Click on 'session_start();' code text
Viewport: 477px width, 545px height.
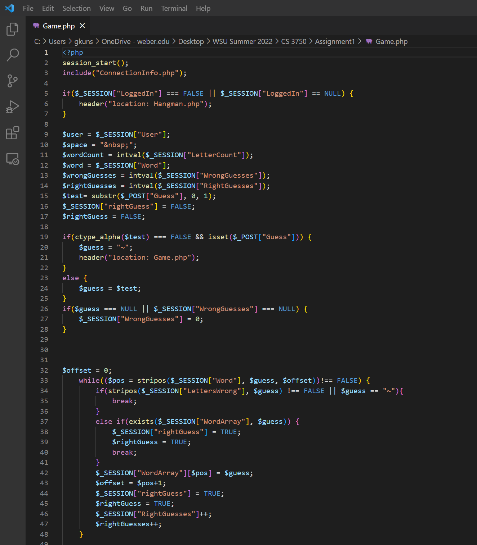coord(95,63)
